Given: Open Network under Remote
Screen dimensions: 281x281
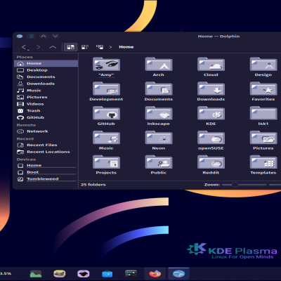Looking at the screenshot, I should (46, 131).
